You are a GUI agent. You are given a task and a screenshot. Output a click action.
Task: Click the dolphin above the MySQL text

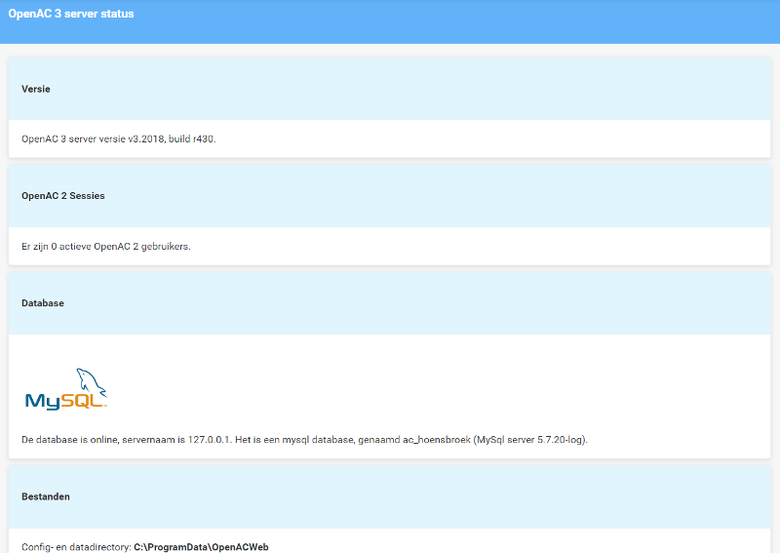(91, 379)
